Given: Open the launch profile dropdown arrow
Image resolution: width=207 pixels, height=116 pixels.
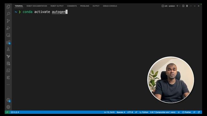Looking at the screenshot, I should tap(180, 6).
